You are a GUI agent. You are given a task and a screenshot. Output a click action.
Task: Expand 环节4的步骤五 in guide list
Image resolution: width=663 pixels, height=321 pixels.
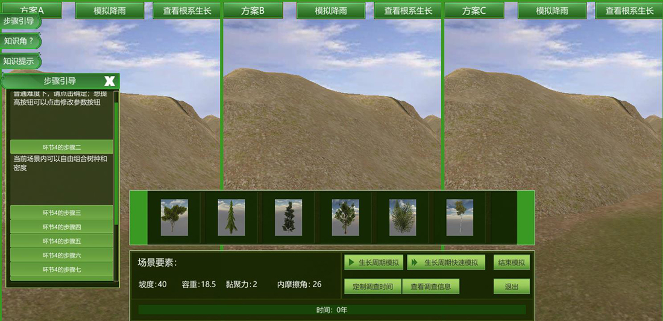point(61,241)
